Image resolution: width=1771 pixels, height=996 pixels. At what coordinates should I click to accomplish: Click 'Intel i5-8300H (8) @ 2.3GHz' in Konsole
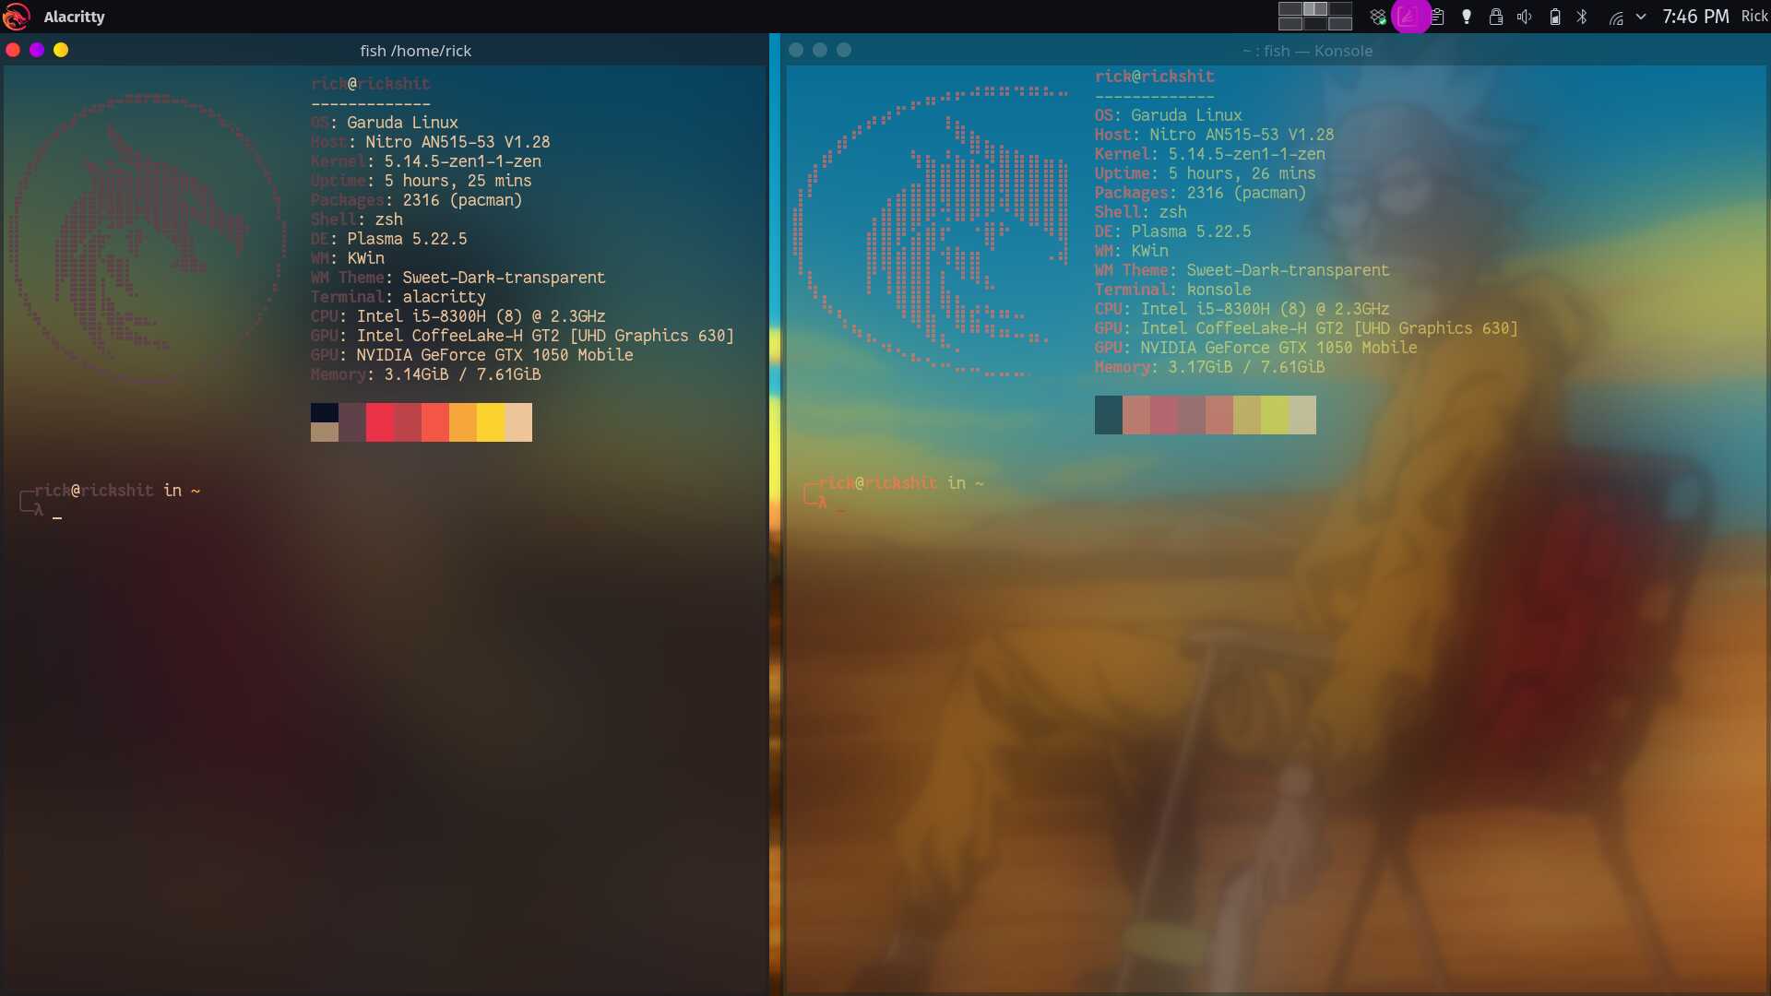click(x=1266, y=309)
